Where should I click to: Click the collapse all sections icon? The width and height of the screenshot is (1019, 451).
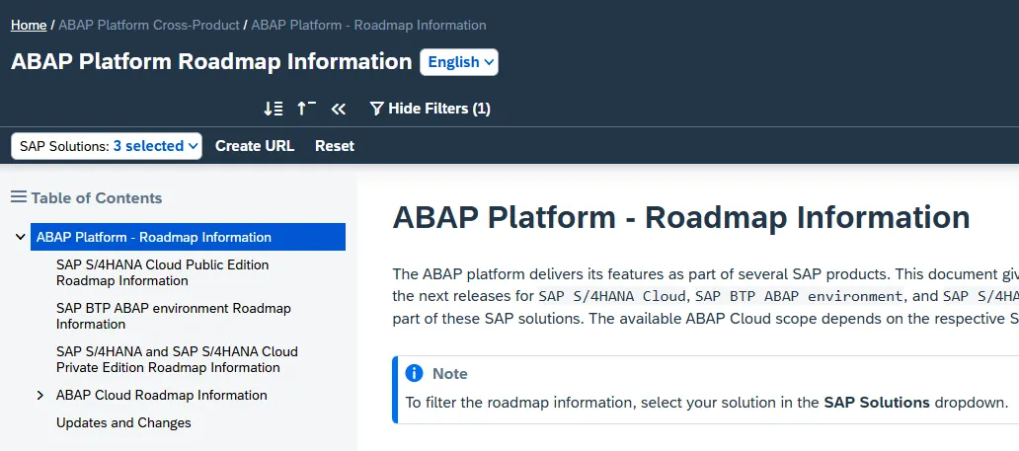click(x=306, y=109)
